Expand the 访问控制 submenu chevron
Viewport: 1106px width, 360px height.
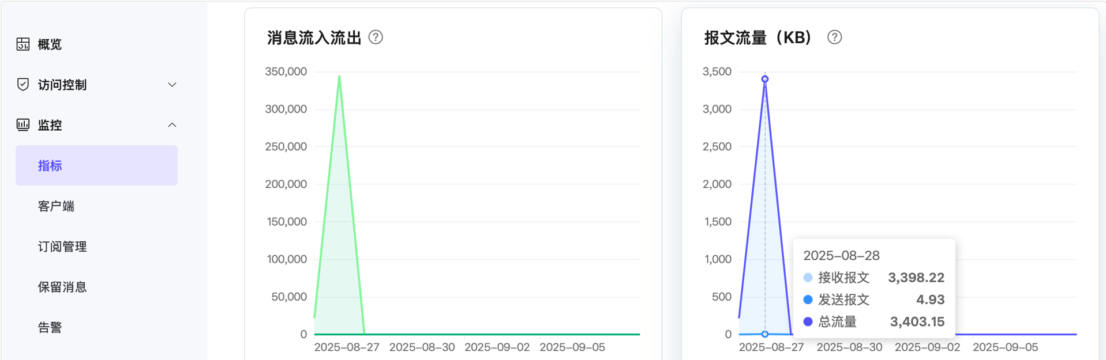point(172,85)
